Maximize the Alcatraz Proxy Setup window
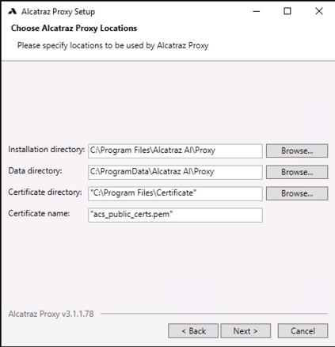335x347 pixels. point(287,11)
